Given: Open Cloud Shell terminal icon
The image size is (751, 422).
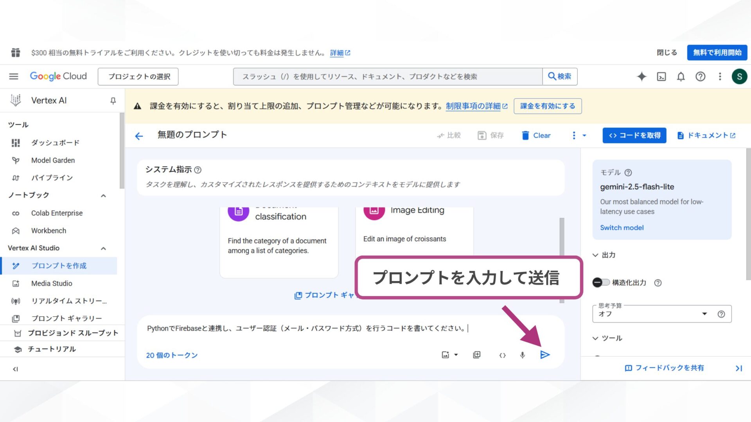Looking at the screenshot, I should (x=661, y=76).
